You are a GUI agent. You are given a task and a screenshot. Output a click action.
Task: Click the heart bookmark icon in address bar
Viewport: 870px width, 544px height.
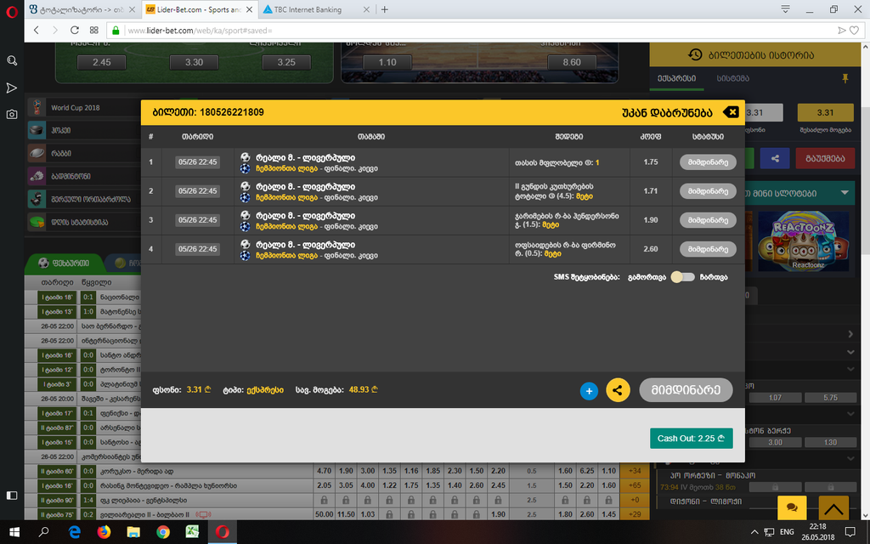[855, 30]
